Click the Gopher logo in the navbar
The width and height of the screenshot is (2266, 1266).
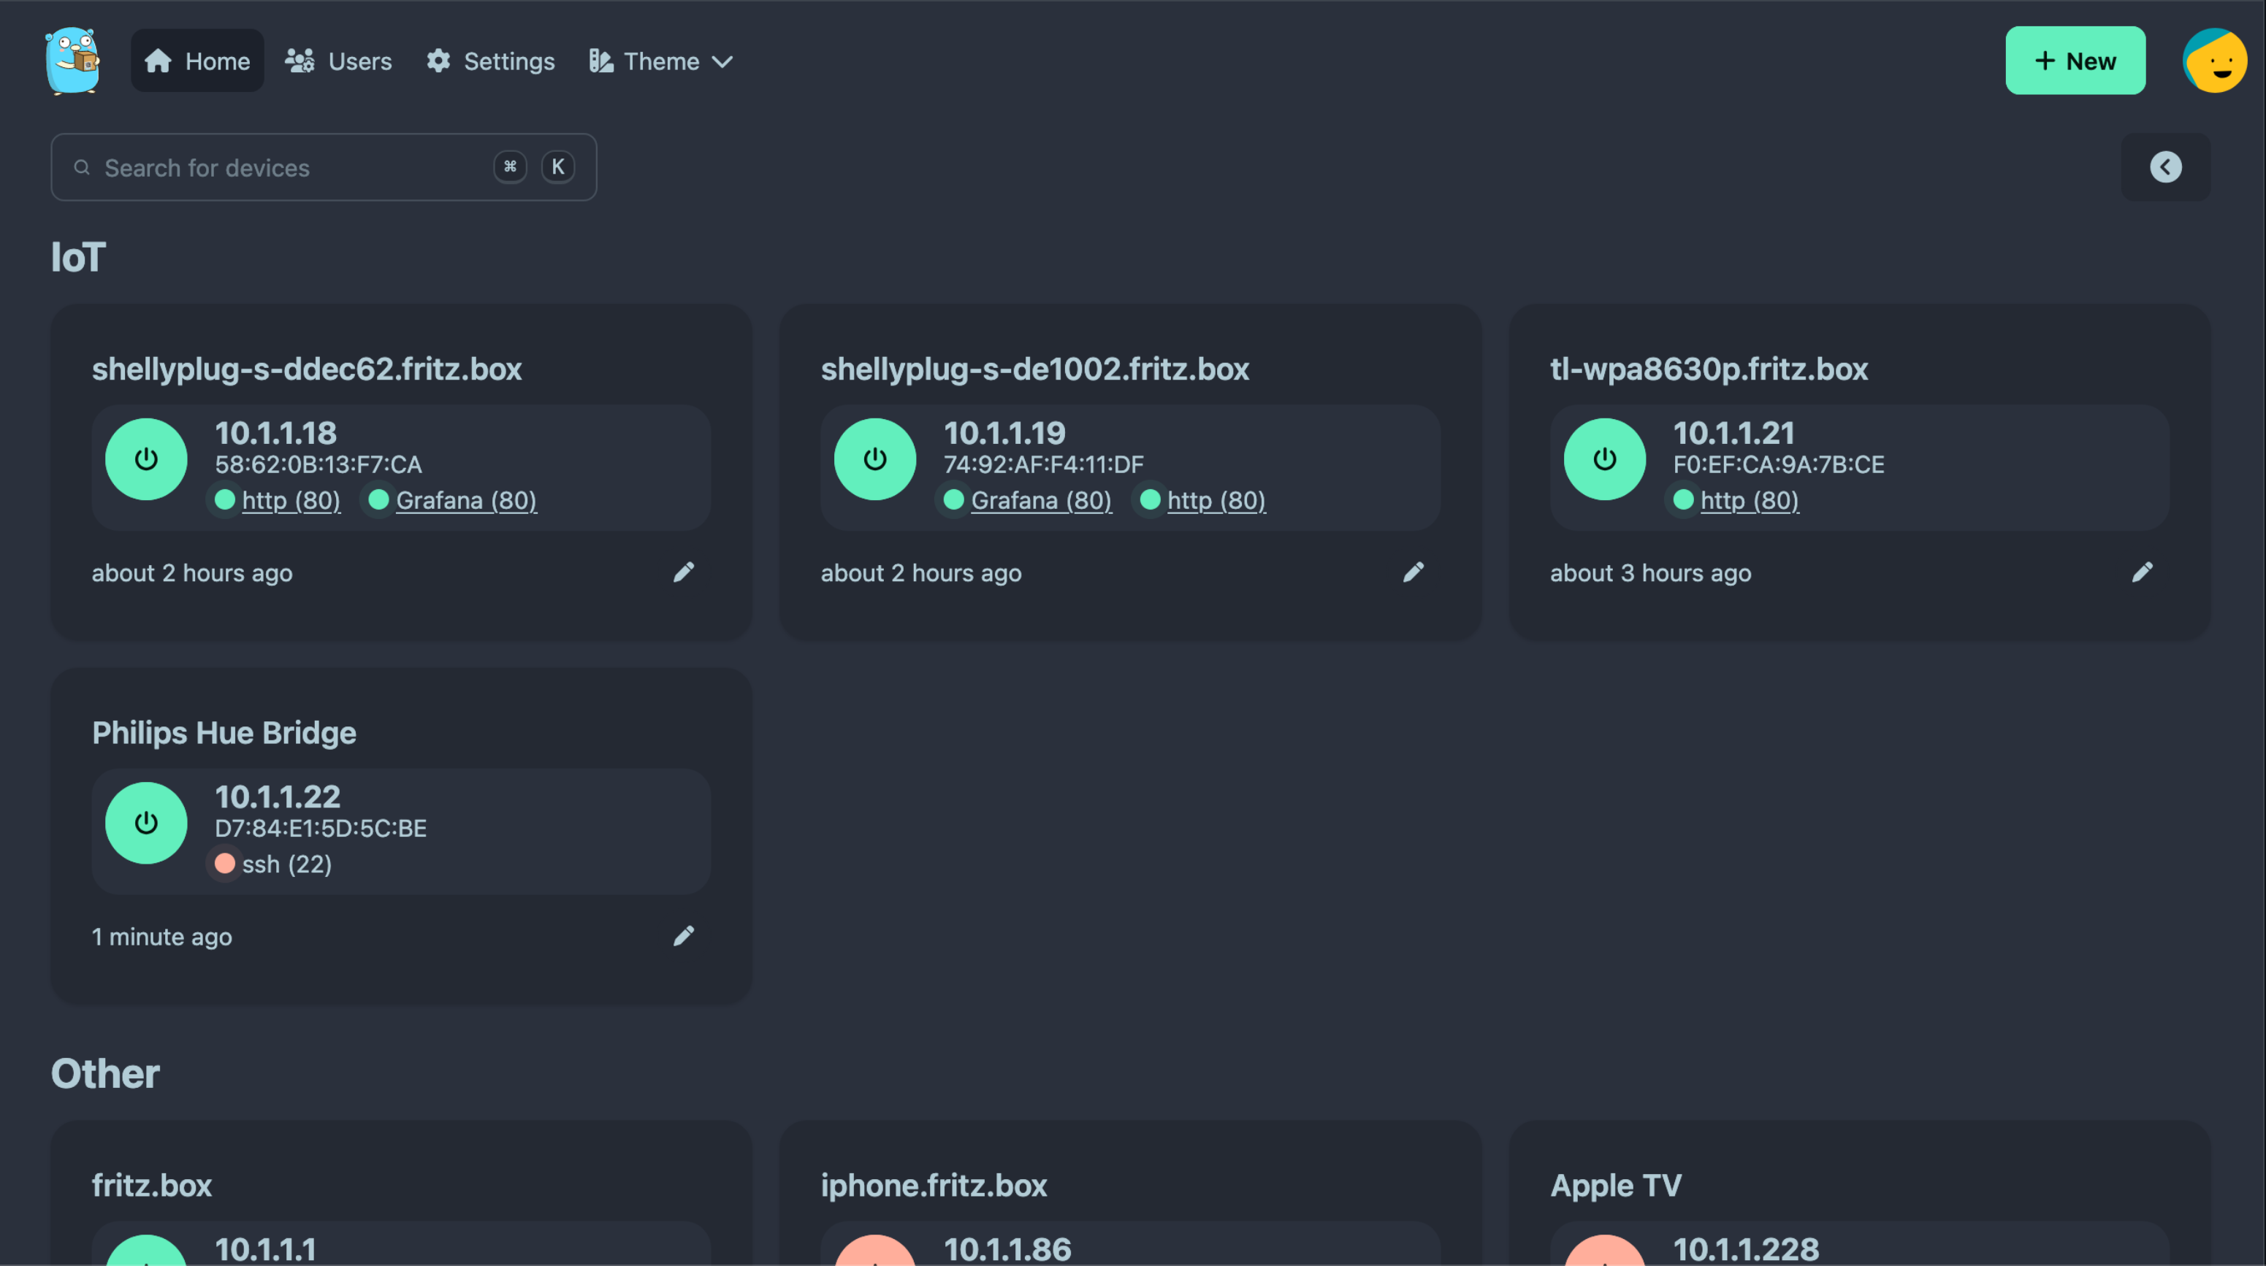pyautogui.click(x=72, y=61)
